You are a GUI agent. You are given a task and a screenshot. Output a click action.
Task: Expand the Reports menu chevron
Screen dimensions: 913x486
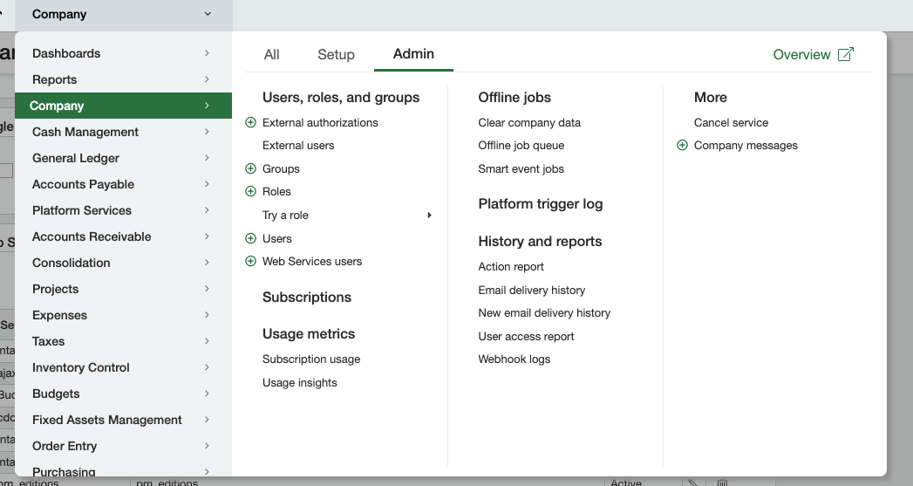207,79
